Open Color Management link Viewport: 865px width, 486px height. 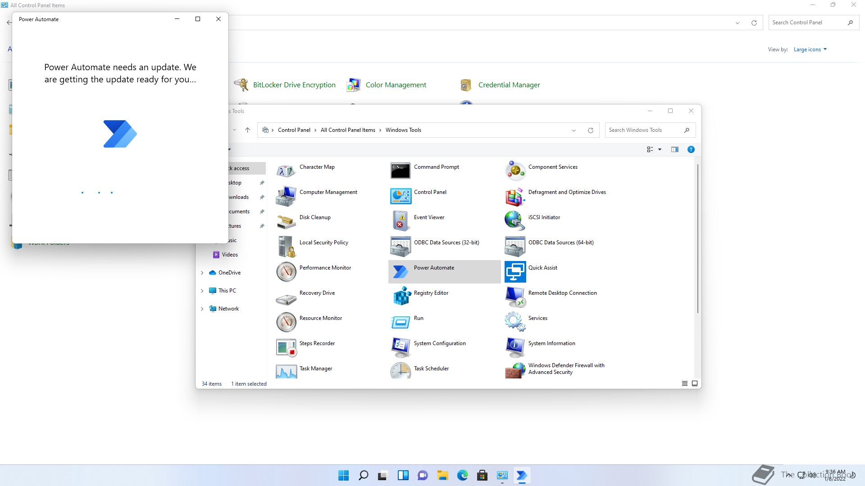coord(396,85)
